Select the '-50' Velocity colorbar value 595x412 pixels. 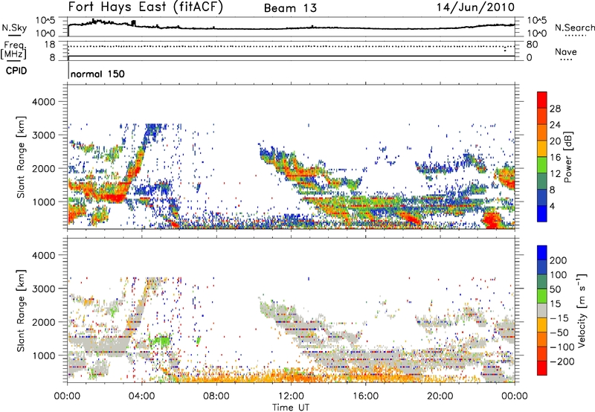click(560, 332)
